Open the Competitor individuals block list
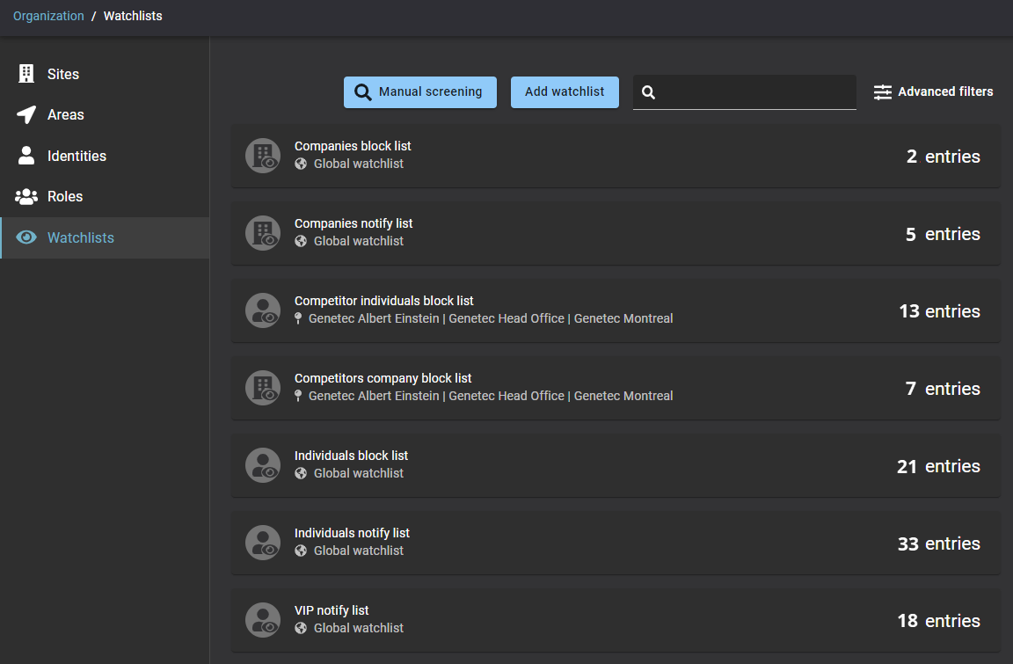Screen dimensions: 1013x664 (x=616, y=311)
